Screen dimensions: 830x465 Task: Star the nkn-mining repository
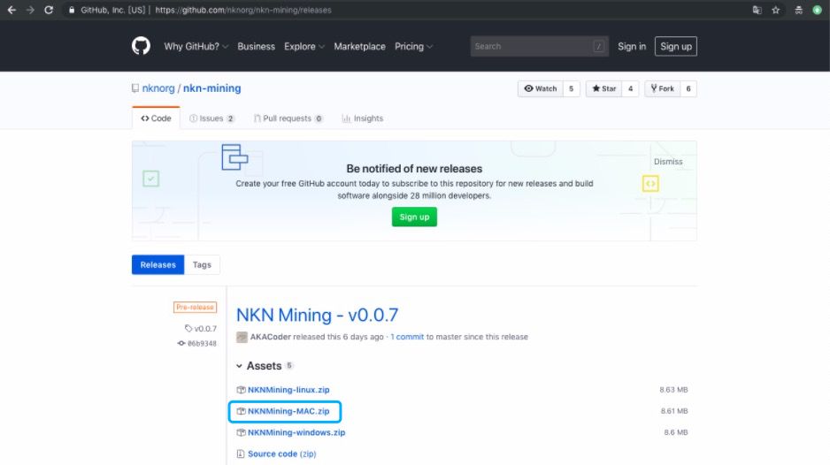pyautogui.click(x=604, y=89)
